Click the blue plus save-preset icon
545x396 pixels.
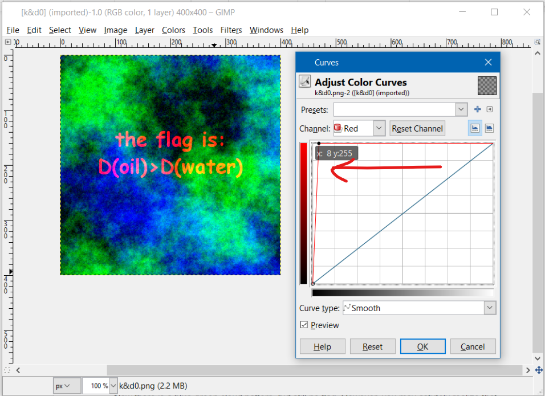pyautogui.click(x=478, y=109)
